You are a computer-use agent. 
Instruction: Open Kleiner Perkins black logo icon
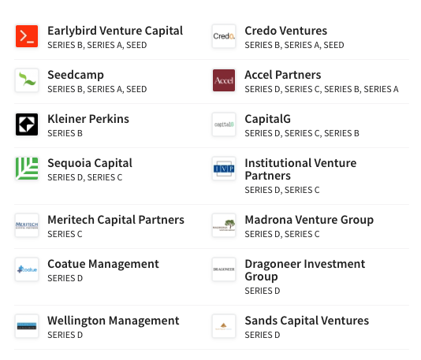[x=27, y=124]
